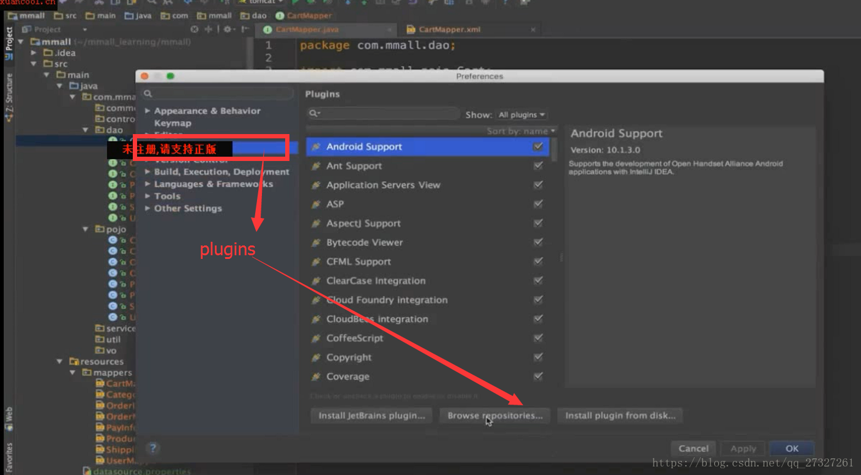Click the collapse-all icon in Project panel header

[209, 29]
